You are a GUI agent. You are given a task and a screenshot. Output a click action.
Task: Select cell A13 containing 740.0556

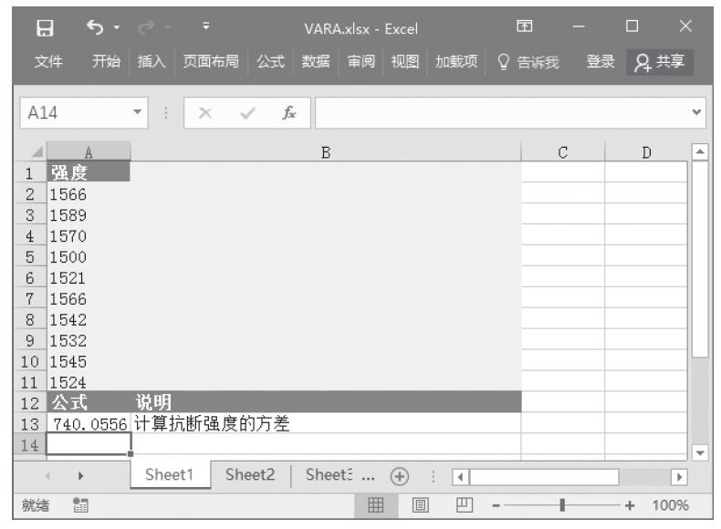(89, 423)
